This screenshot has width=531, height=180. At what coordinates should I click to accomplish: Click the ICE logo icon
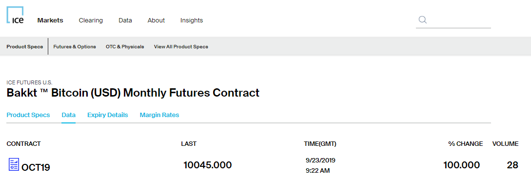[15, 15]
